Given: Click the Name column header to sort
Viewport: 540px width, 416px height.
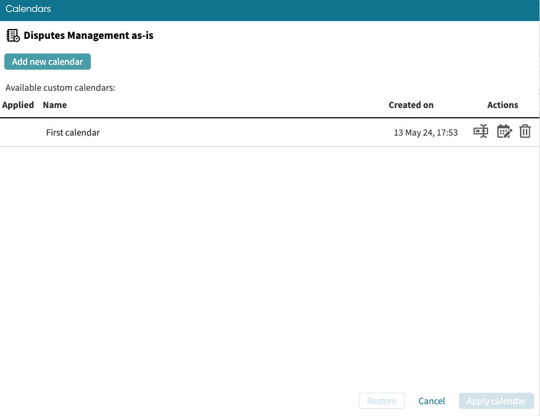Looking at the screenshot, I should (x=55, y=105).
